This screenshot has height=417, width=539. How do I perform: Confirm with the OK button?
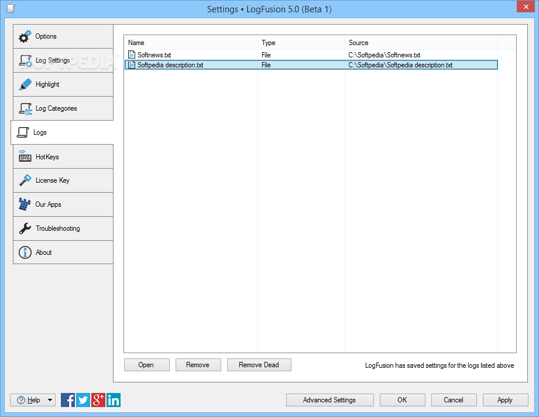[x=403, y=400]
